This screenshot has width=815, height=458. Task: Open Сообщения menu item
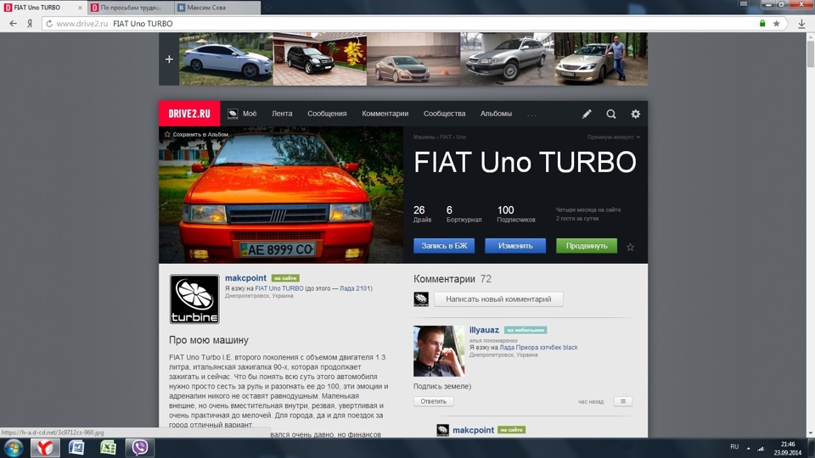327,114
